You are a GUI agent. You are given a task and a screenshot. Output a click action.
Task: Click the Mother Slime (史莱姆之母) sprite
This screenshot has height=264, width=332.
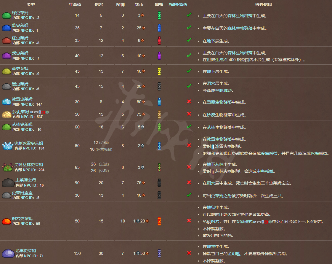coord(7,183)
